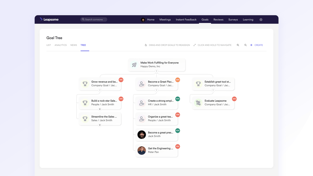Screen dimensions: 313x176
Task: Click the Leapsome logo in the header
Action: 49,19
